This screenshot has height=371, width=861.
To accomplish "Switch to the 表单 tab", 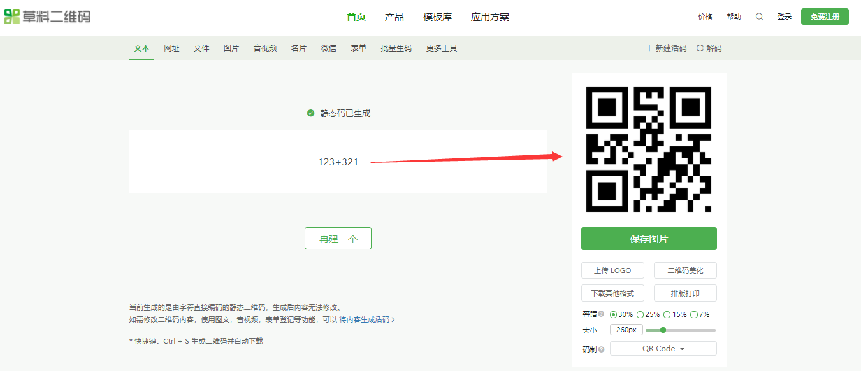I will 358,48.
